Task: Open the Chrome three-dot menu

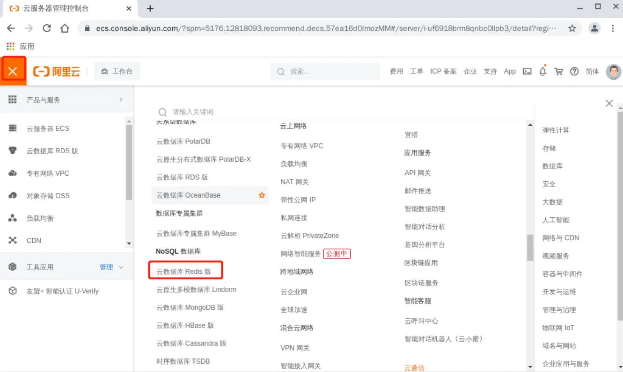Action: tap(613, 28)
